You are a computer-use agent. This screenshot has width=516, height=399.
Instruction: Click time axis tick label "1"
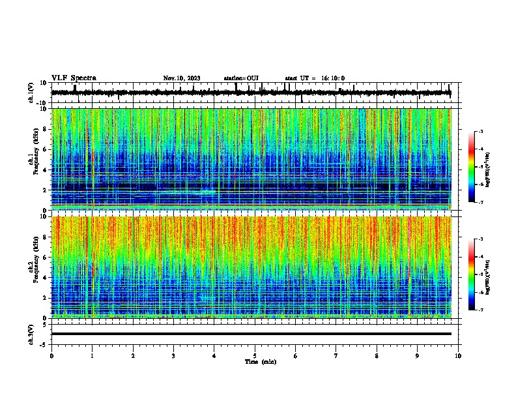click(x=92, y=356)
